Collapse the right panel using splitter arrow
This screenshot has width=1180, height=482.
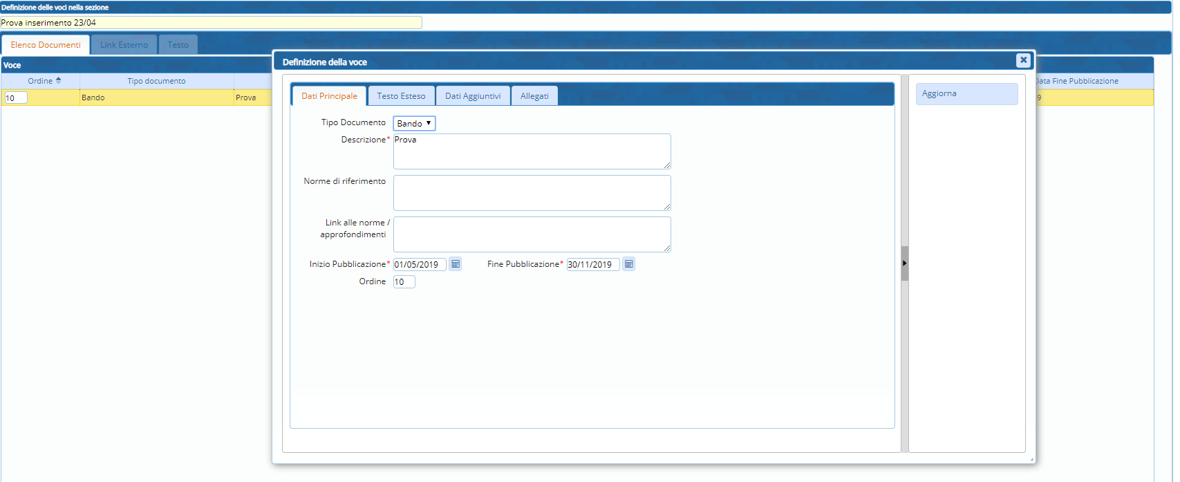[x=904, y=263]
